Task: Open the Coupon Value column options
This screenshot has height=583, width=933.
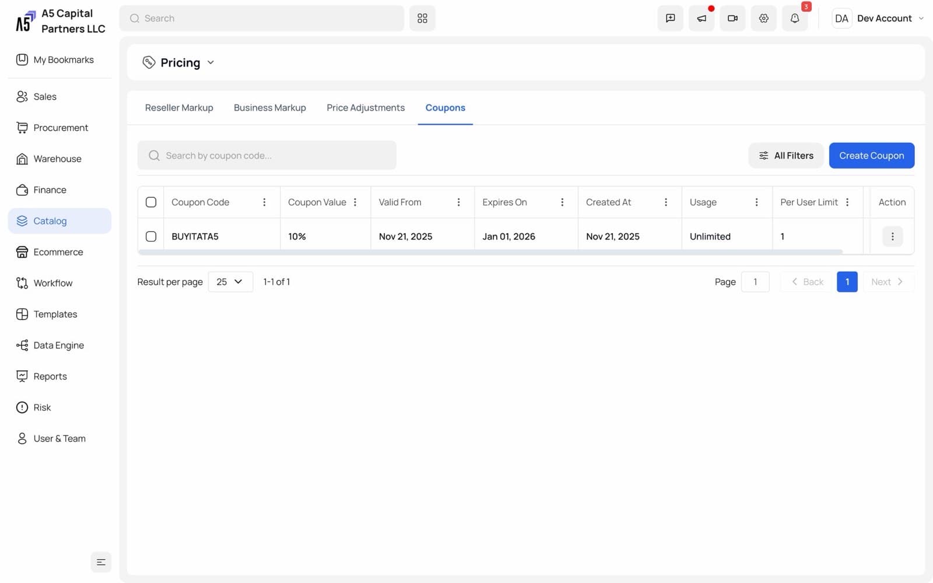Action: (355, 202)
